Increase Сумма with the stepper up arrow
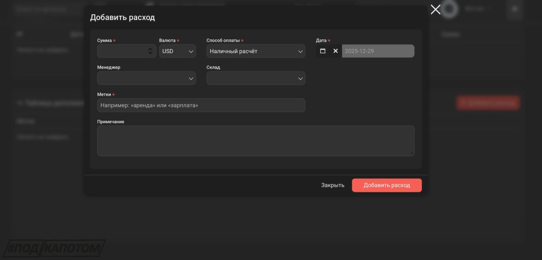542x260 pixels. (150, 49)
